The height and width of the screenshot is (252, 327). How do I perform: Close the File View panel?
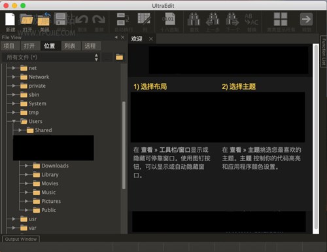123,37
